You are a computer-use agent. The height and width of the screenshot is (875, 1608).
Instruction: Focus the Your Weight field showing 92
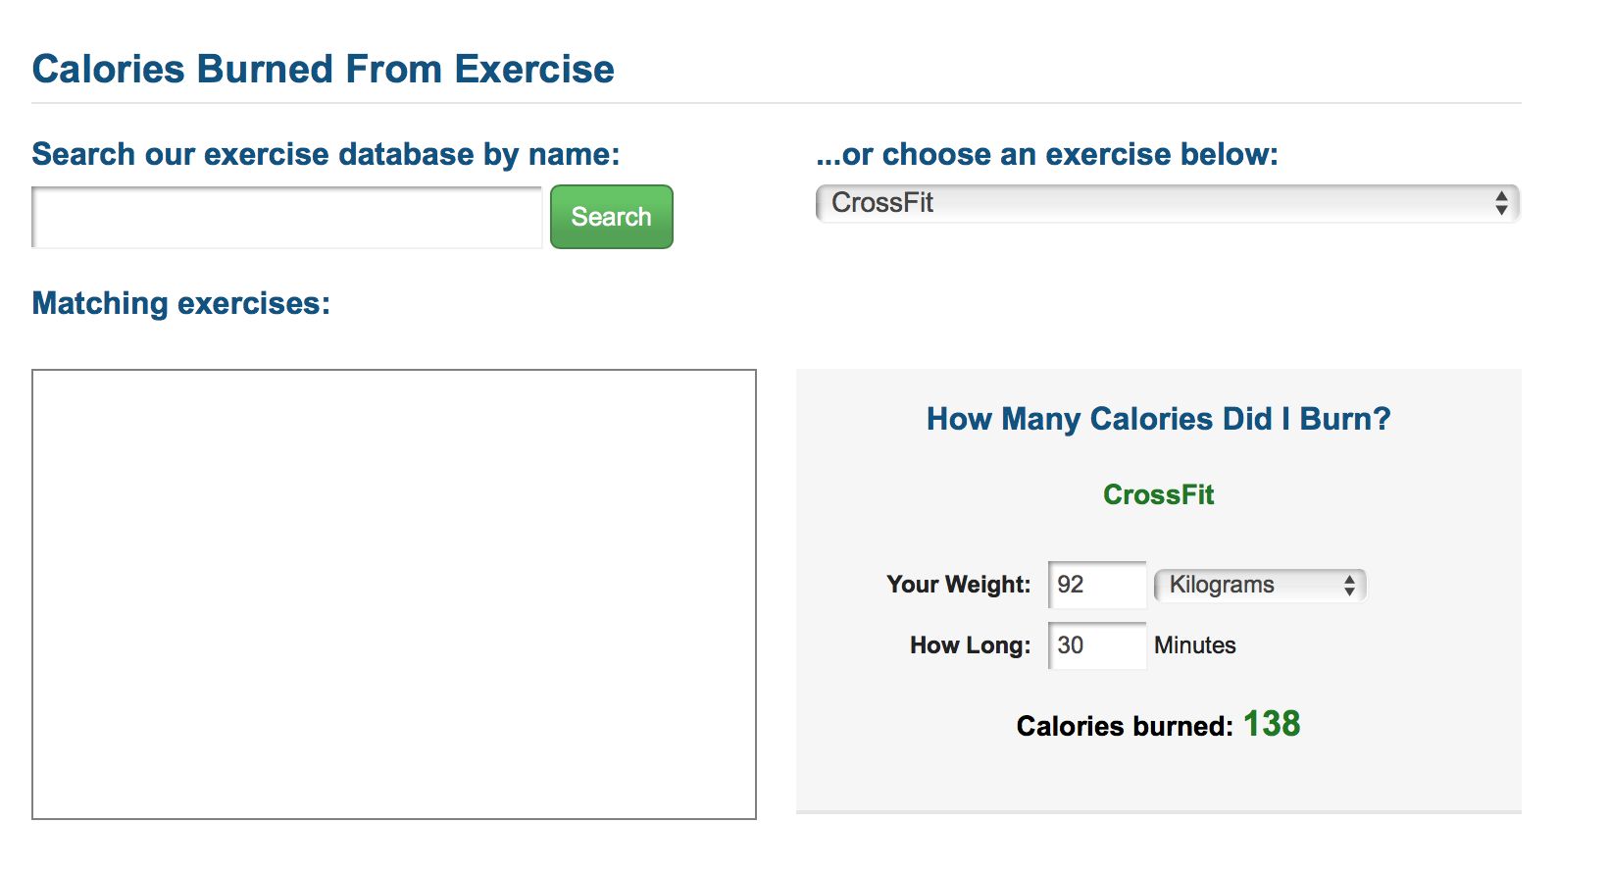[x=1096, y=585]
